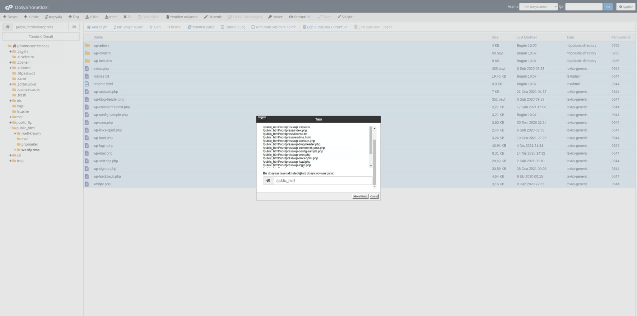637x316 pixels.
Task: Click Tümünü Daralt to collapse all
Action: point(41,37)
